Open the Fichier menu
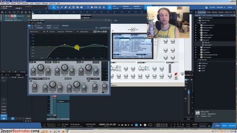This screenshot has height=133, width=237. [x=3, y=3]
